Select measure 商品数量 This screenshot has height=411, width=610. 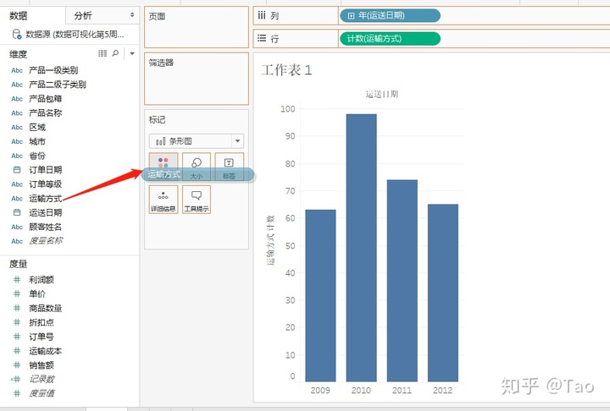[x=45, y=309]
